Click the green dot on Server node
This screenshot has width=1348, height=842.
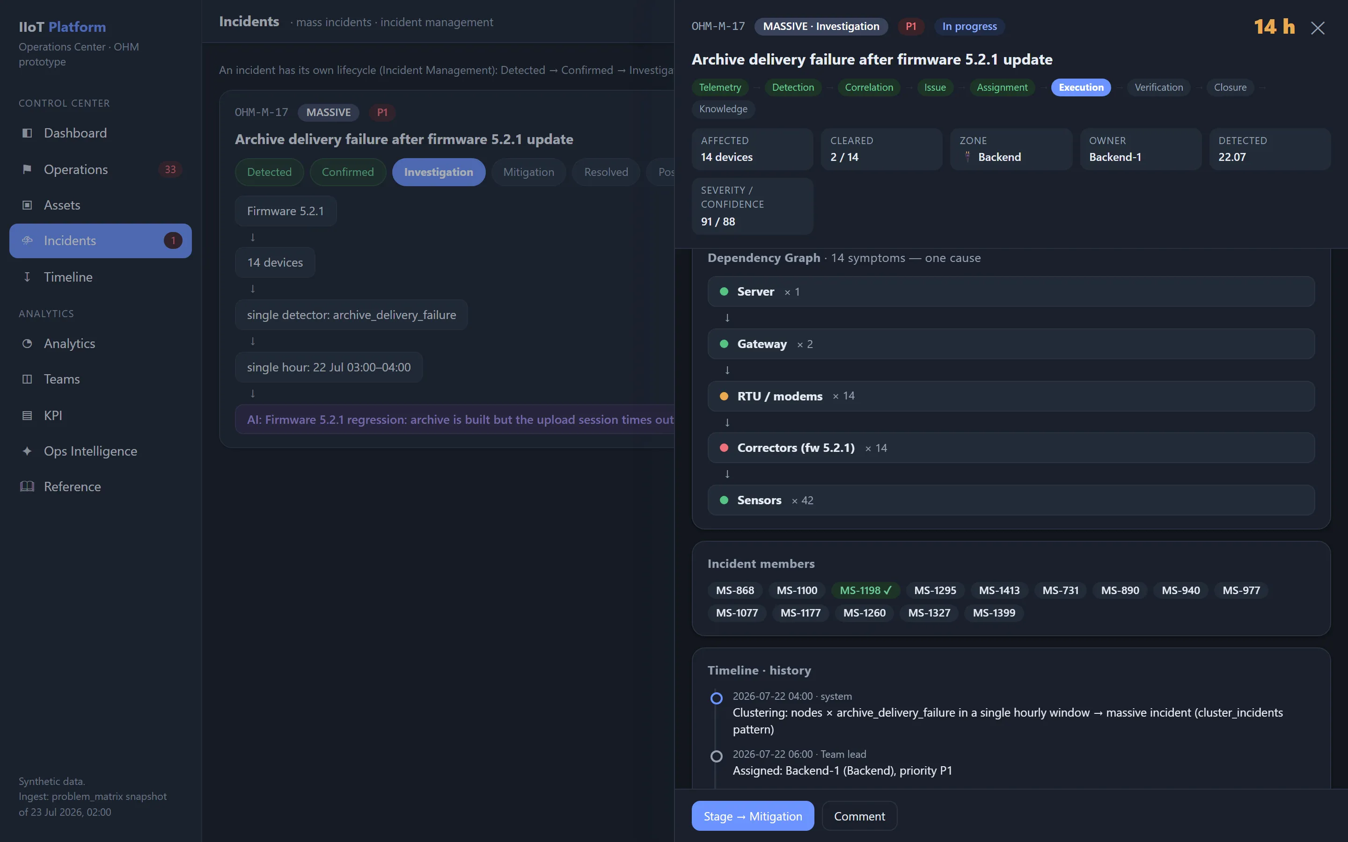point(724,291)
